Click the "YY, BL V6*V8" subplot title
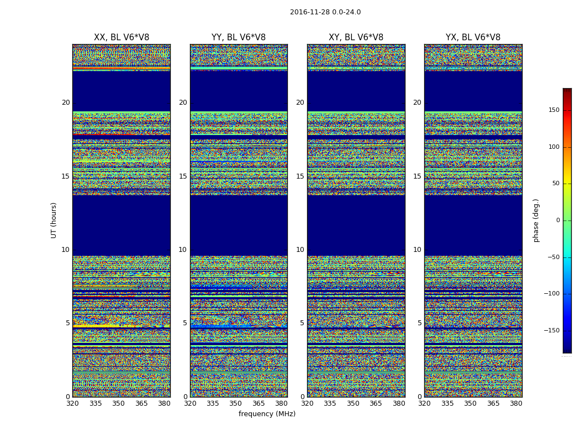This screenshot has height=441, width=580. pos(239,37)
